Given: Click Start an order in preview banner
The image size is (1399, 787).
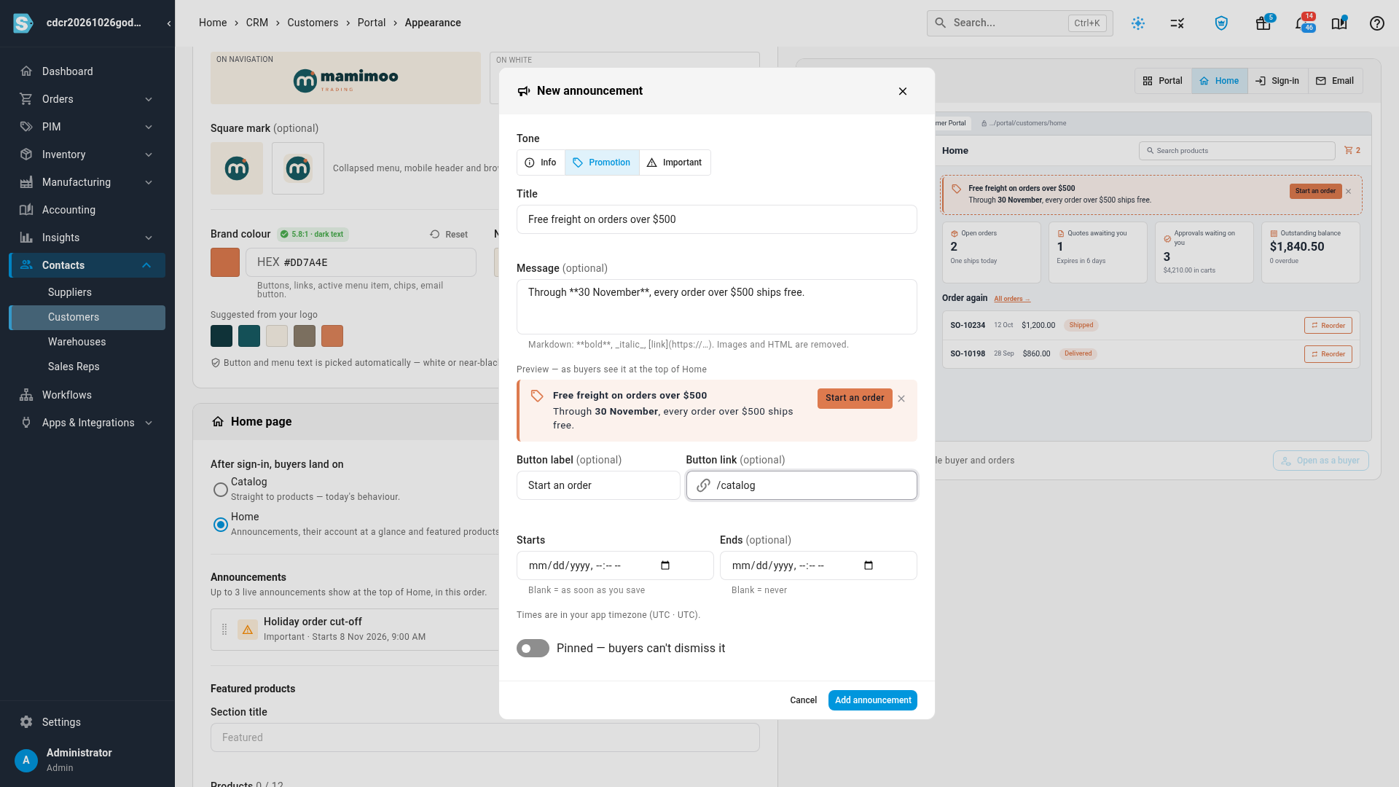Looking at the screenshot, I should click(x=855, y=398).
